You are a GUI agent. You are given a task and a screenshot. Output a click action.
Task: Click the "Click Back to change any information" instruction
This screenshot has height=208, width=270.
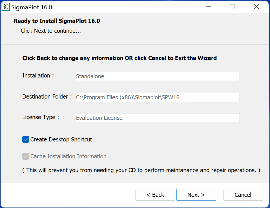pyautogui.click(x=119, y=58)
